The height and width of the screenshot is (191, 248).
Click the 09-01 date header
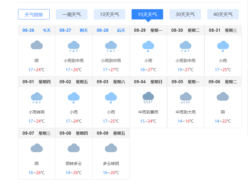click(28, 82)
